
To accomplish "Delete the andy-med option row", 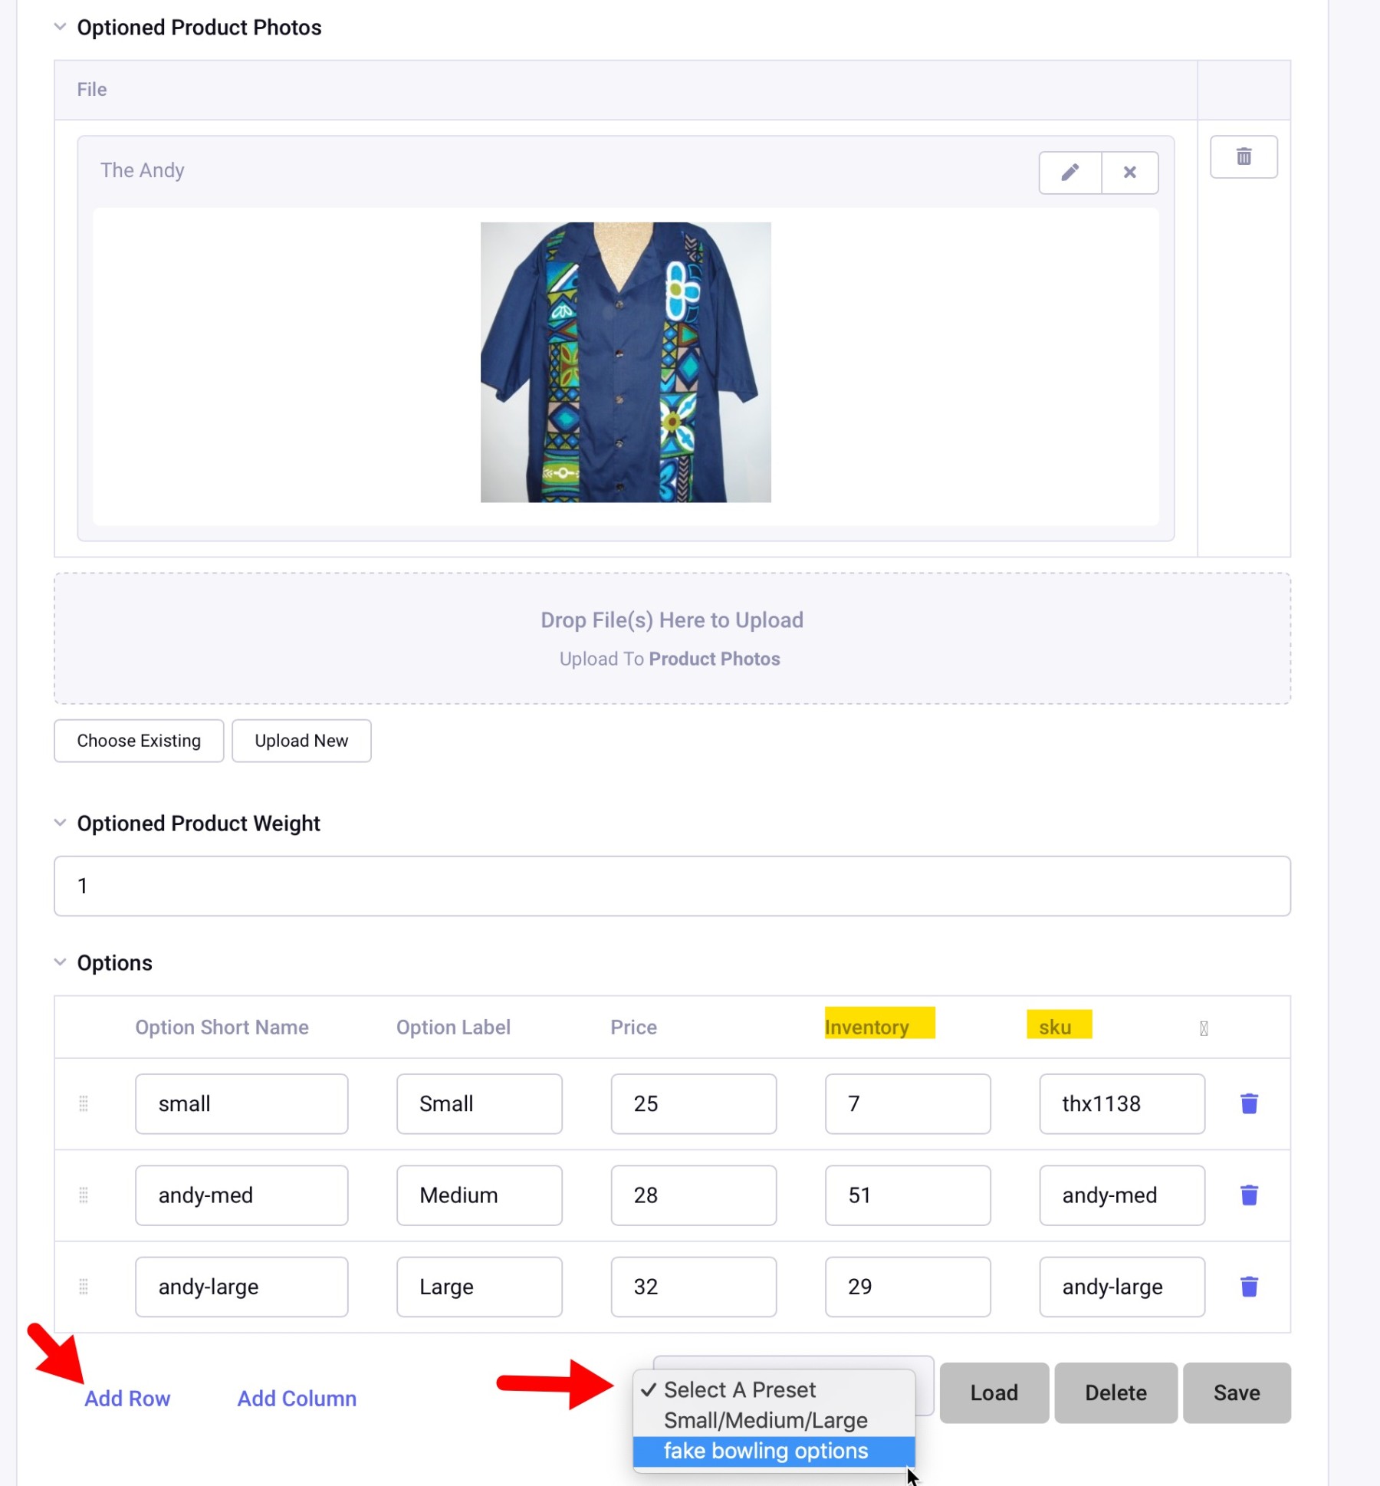I will [x=1248, y=1195].
